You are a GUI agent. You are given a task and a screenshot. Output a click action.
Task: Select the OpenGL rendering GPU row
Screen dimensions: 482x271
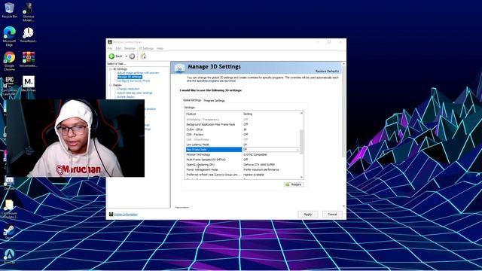click(243, 164)
